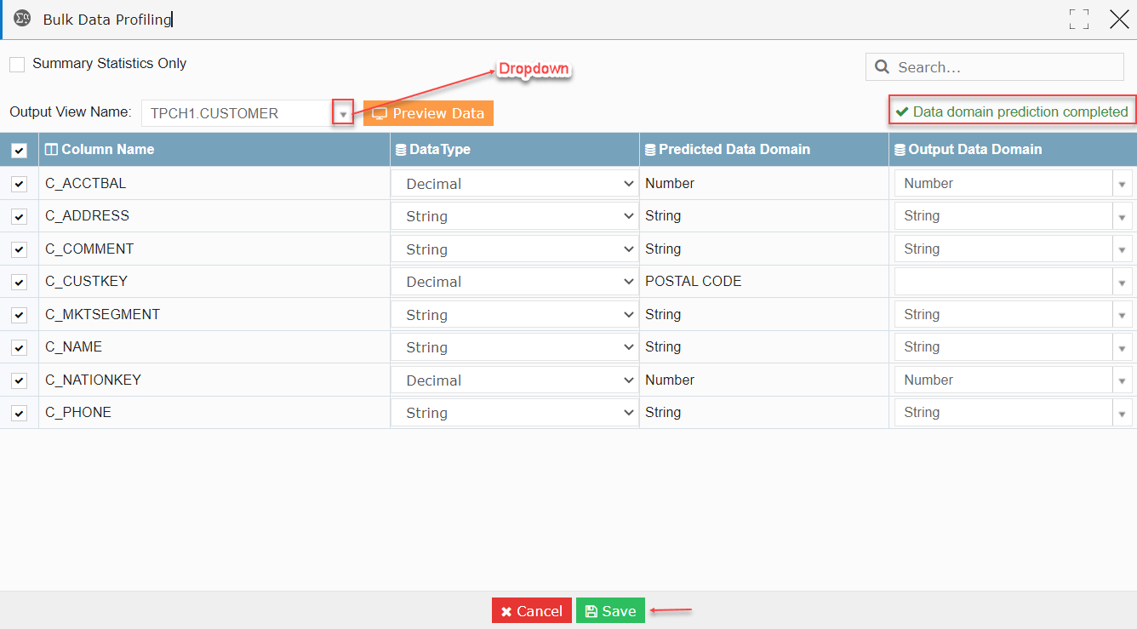Toggle the Summary Statistics Only checkbox
Viewport: 1137px width, 629px height.
point(17,63)
